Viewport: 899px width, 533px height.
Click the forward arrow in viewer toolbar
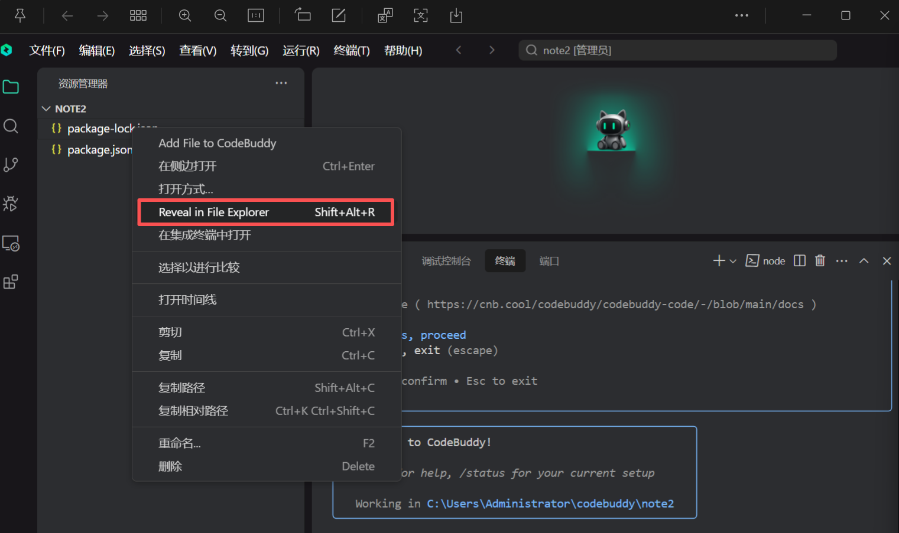(x=103, y=16)
